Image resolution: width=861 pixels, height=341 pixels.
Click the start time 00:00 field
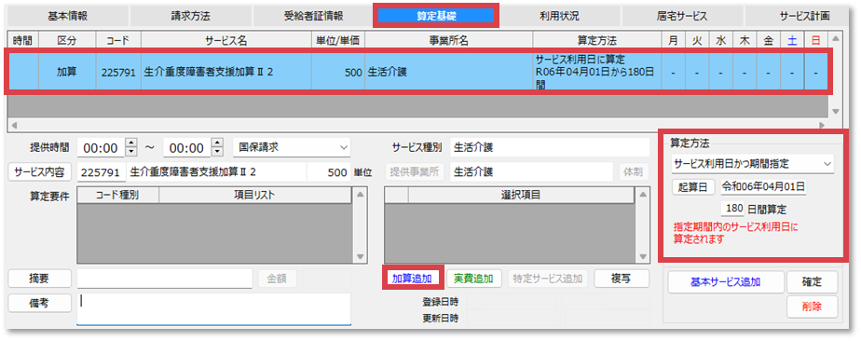click(101, 148)
